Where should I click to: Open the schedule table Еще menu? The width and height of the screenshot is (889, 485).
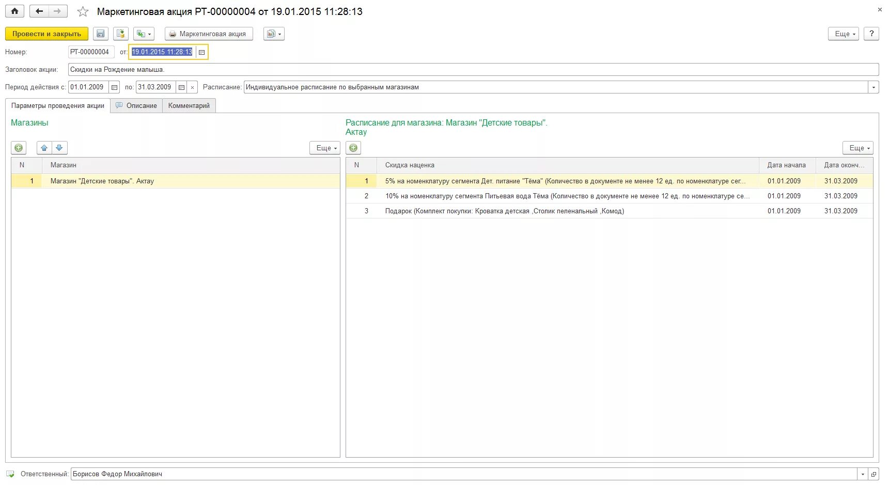[858, 148]
